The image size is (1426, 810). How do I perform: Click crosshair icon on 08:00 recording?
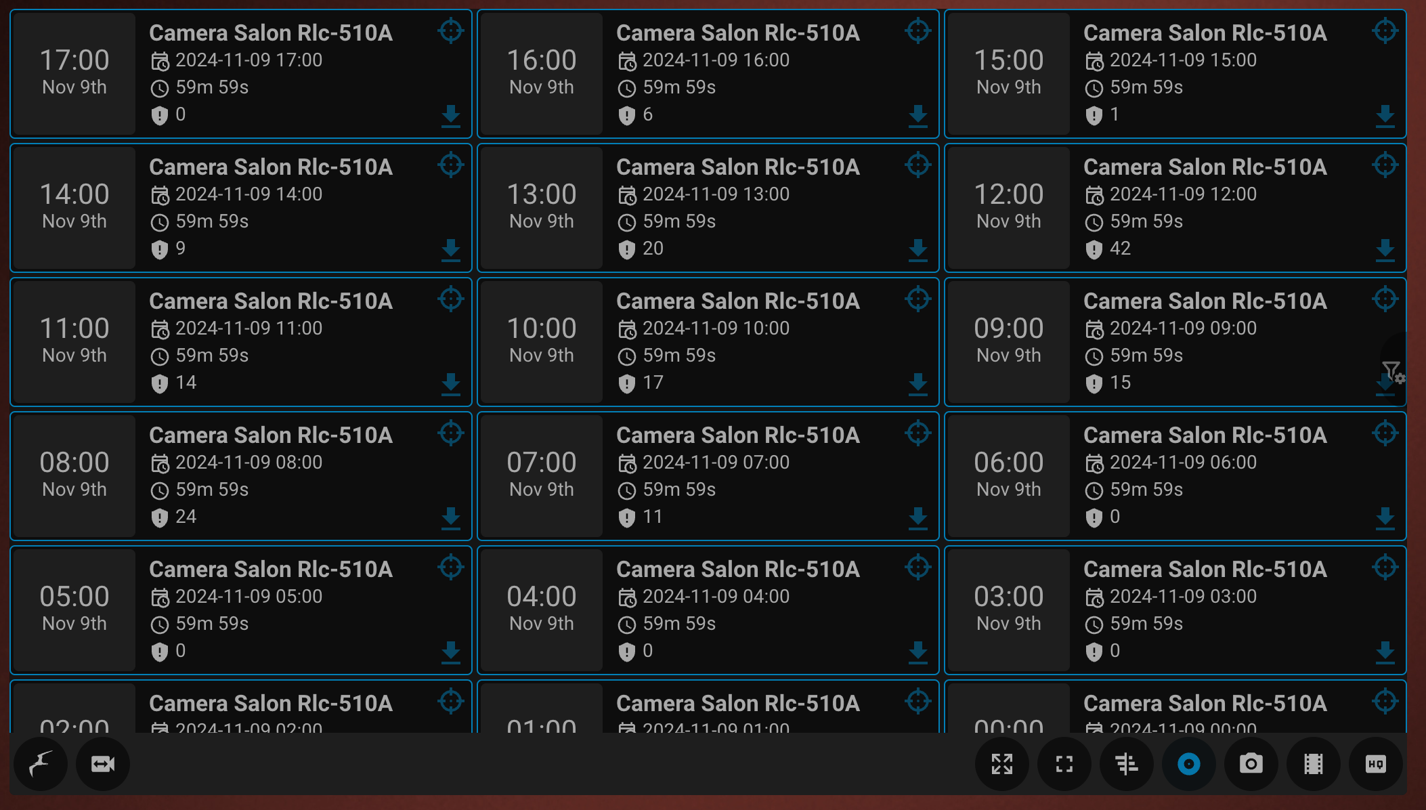click(x=451, y=433)
